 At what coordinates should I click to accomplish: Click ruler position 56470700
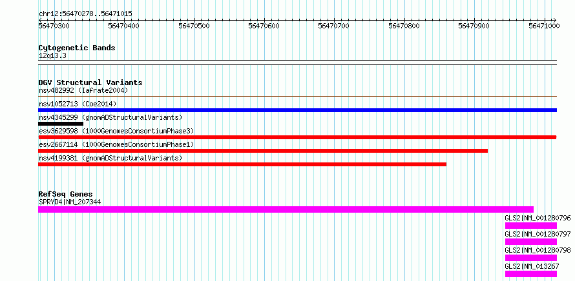[334, 26]
